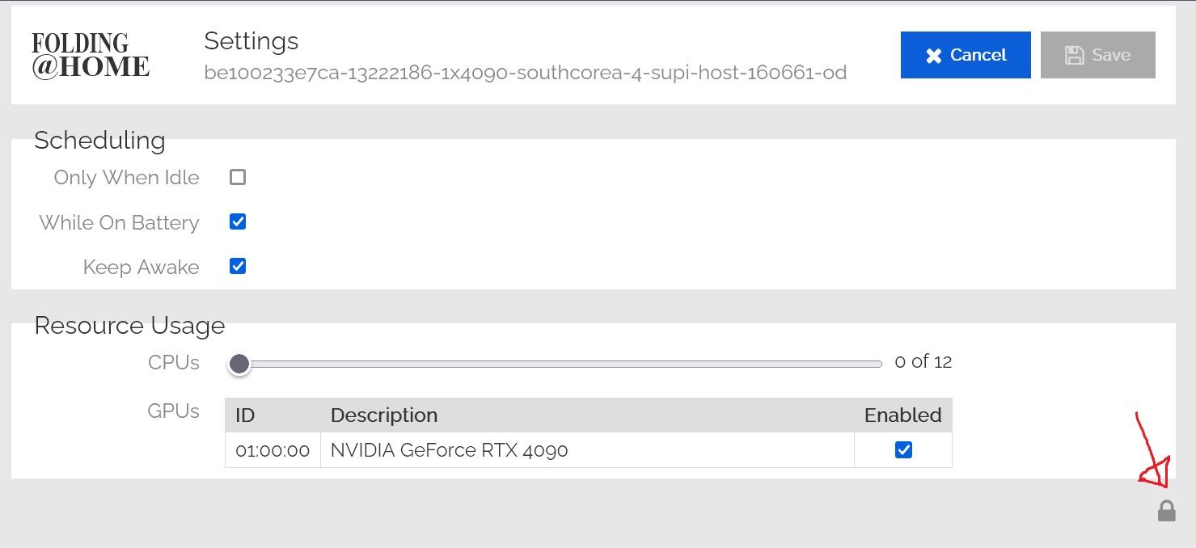Click the Description column header
The height and width of the screenshot is (548, 1196).
[x=384, y=415]
